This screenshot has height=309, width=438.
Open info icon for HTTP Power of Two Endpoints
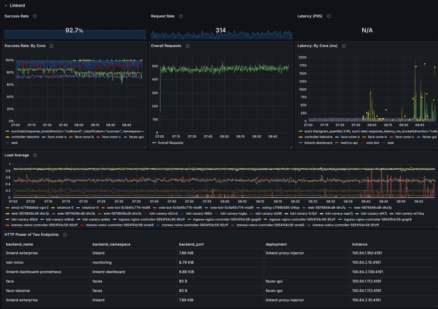coord(65,235)
